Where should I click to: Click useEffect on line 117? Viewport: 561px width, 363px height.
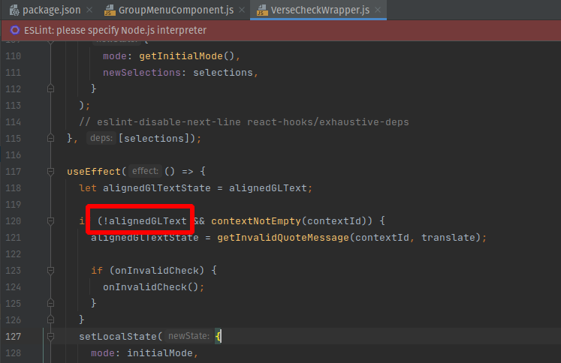94,172
